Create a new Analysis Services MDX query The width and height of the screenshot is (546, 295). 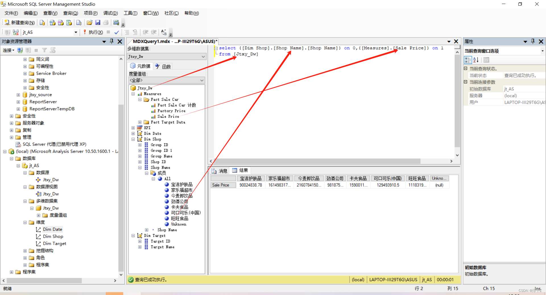[x=52, y=23]
